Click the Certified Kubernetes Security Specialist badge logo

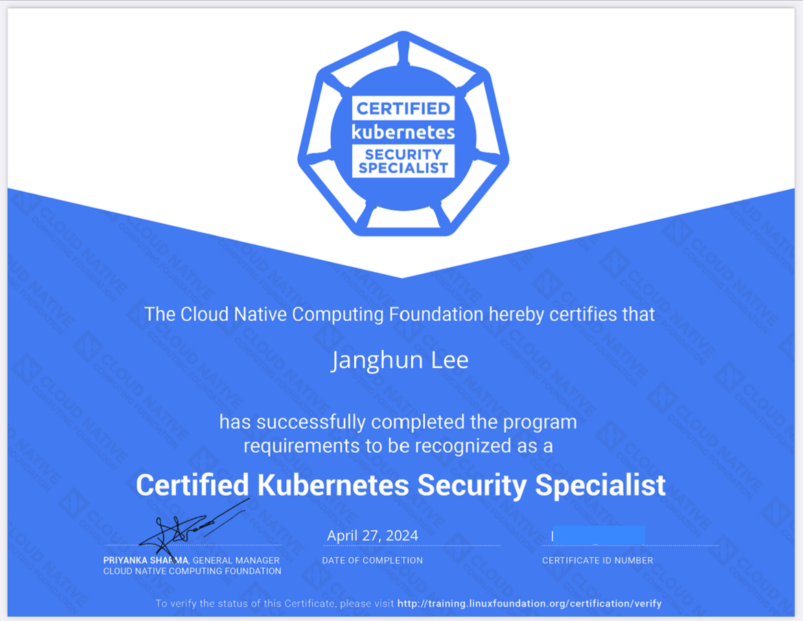point(403,134)
